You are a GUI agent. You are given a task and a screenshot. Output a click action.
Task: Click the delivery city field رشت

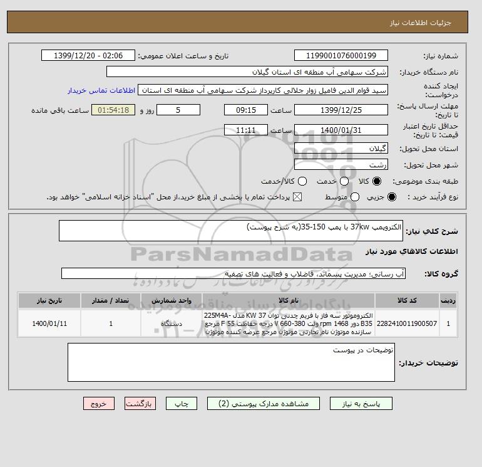(341, 165)
